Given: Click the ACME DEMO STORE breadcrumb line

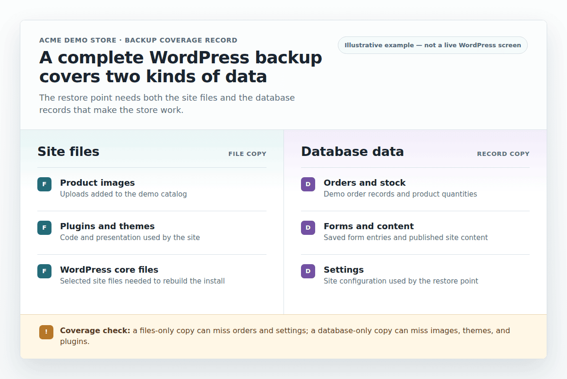Looking at the screenshot, I should coord(138,41).
